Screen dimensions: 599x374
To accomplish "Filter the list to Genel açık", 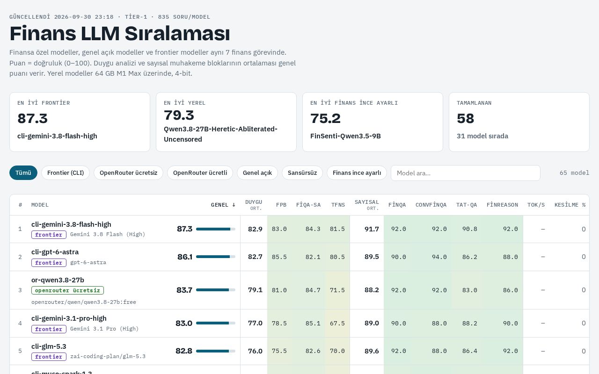I will (x=257, y=173).
